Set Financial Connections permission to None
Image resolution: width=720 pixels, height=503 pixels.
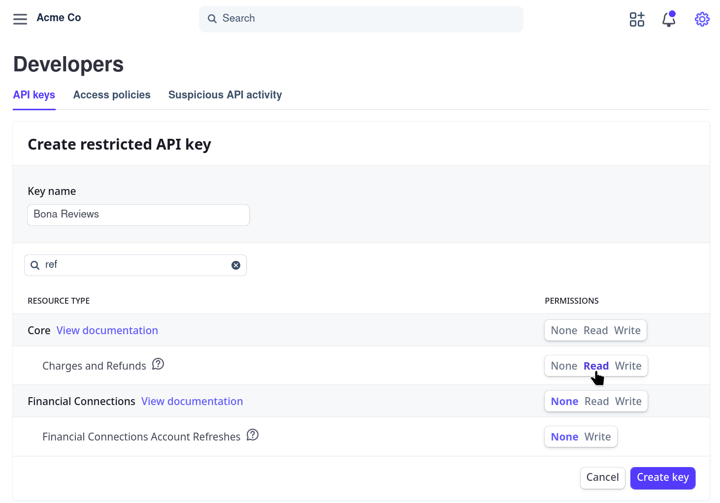pyautogui.click(x=564, y=401)
